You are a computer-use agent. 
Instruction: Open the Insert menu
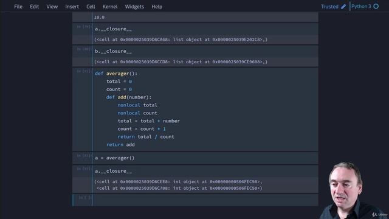pyautogui.click(x=72, y=7)
